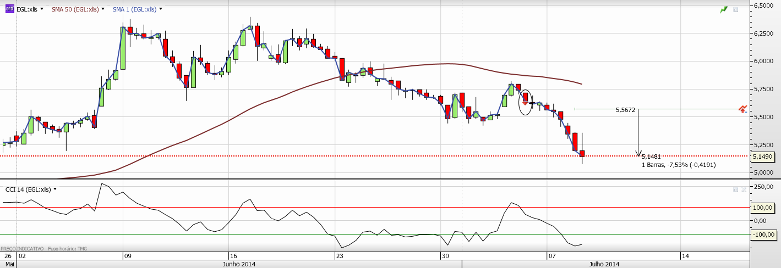Click the 5,1481 measurement label
The height and width of the screenshot is (268, 781).
(651, 157)
